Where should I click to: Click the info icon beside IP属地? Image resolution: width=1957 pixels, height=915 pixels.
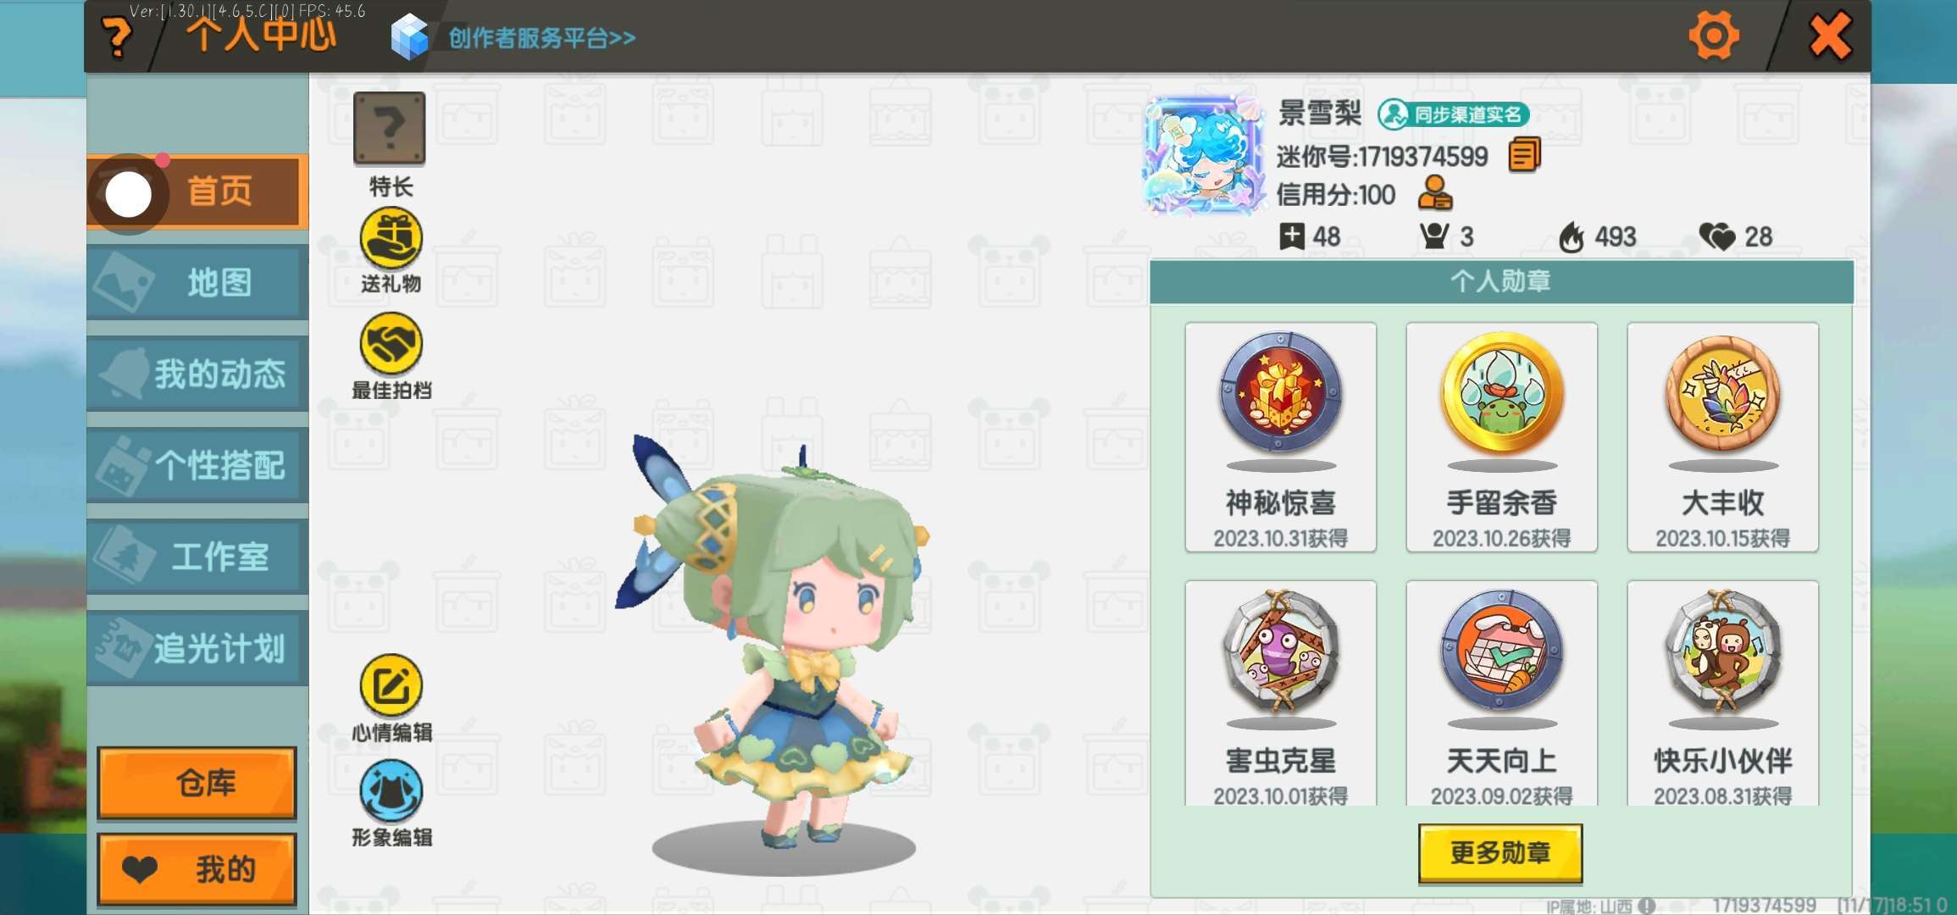pos(1646,906)
